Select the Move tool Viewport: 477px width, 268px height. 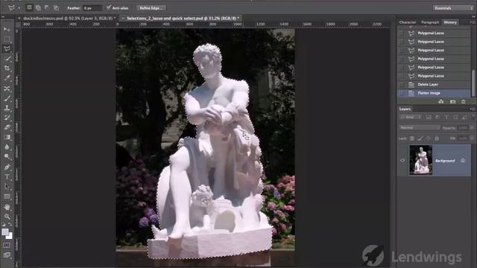7,30
